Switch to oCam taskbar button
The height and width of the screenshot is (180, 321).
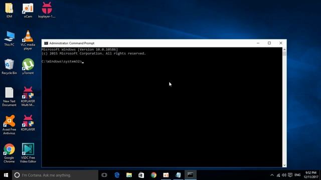tap(166, 175)
